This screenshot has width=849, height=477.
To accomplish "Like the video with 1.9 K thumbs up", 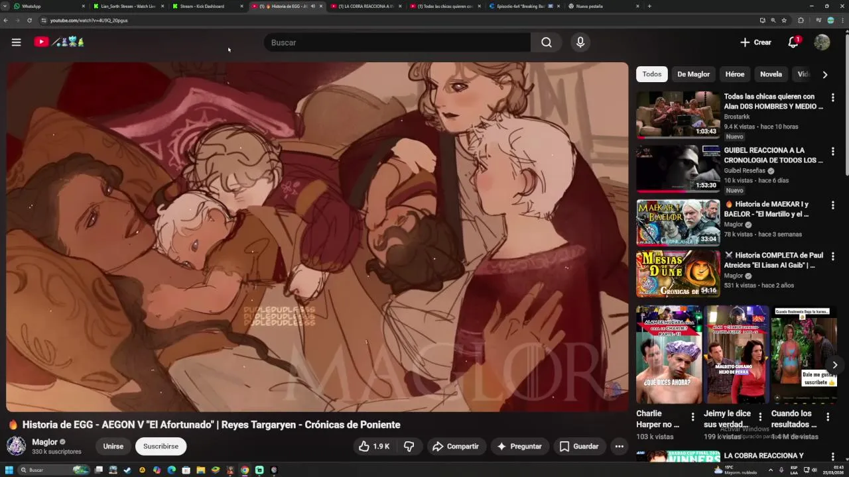I will point(374,447).
